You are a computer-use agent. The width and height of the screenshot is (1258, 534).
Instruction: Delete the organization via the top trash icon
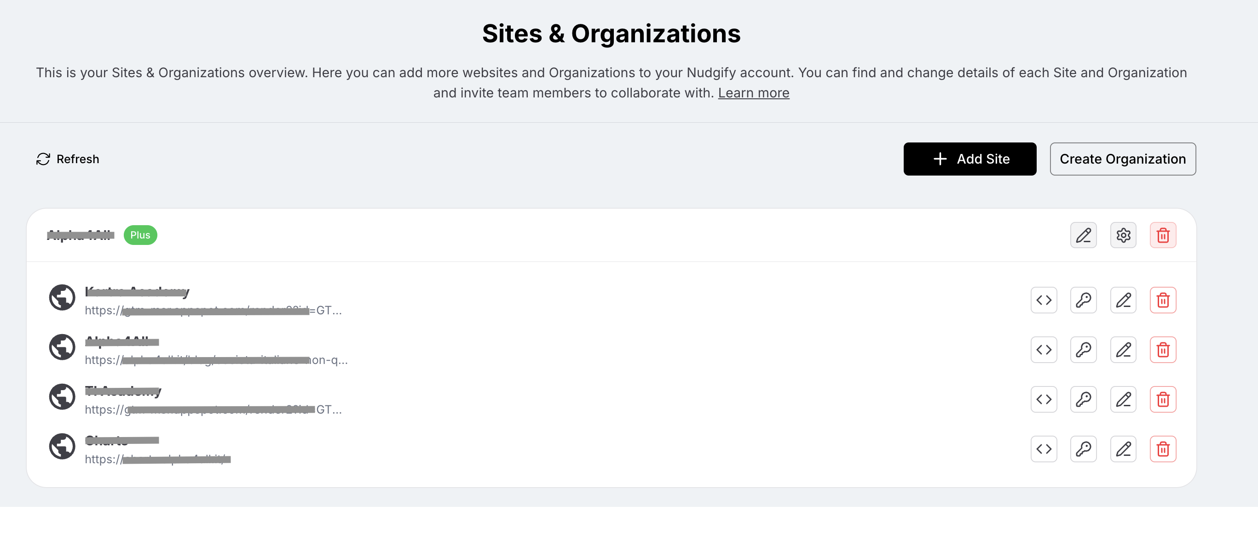pos(1163,235)
